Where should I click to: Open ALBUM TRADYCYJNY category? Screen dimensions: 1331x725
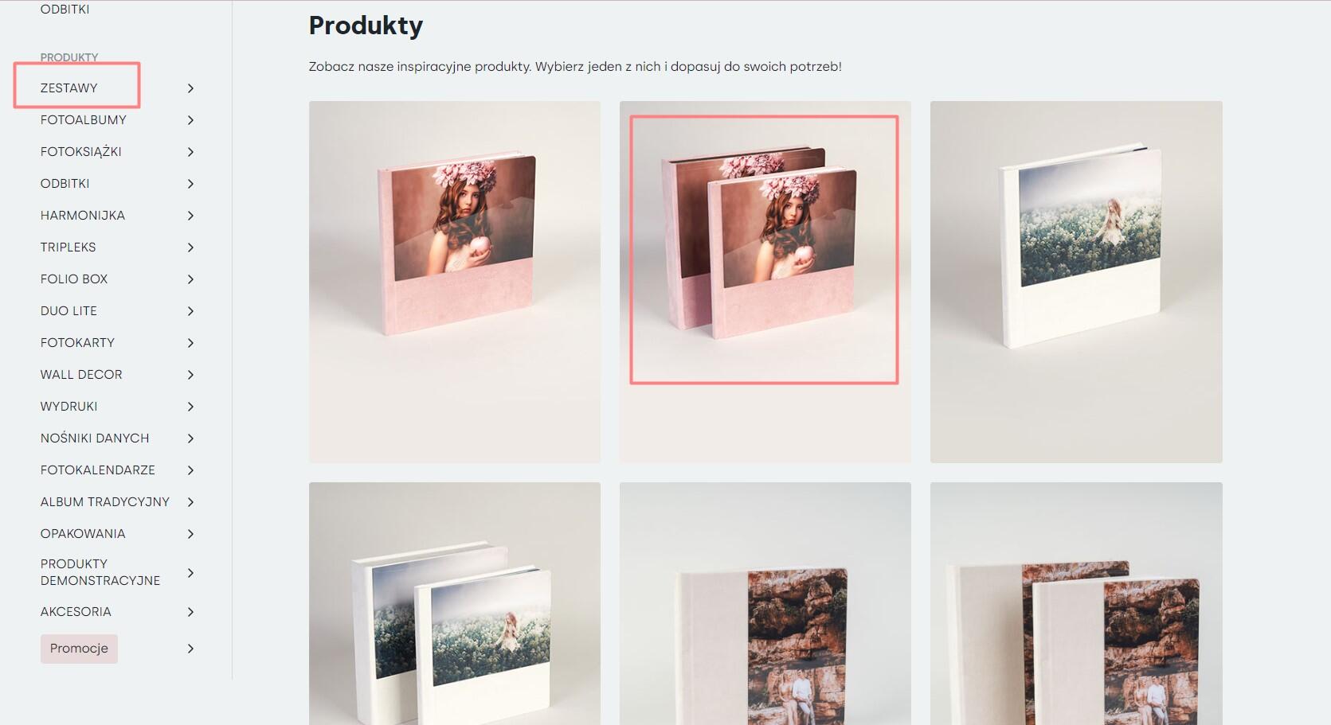coord(105,502)
